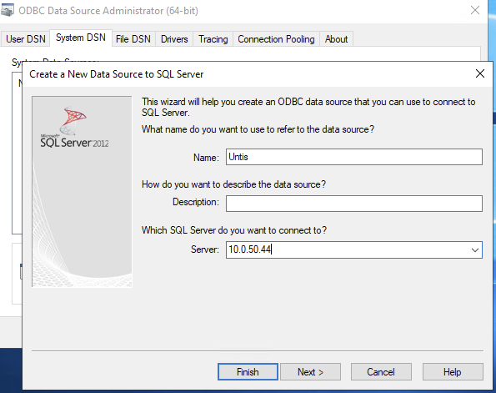Focus the Name field containing Untis

(x=354, y=157)
